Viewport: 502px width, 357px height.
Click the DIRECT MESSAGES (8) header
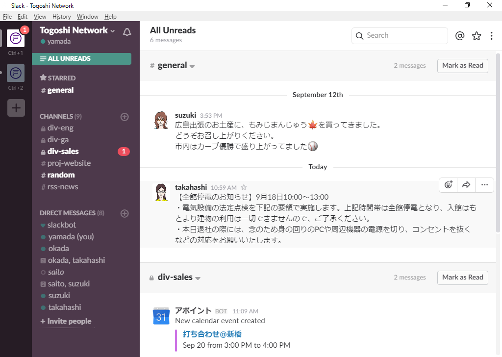[72, 213]
